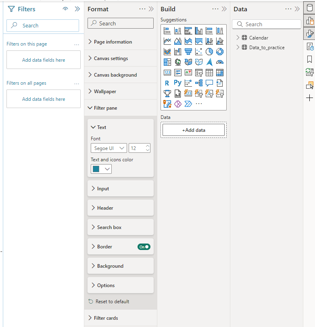Click the +Add data button
This screenshot has width=315, height=327.
tap(194, 130)
